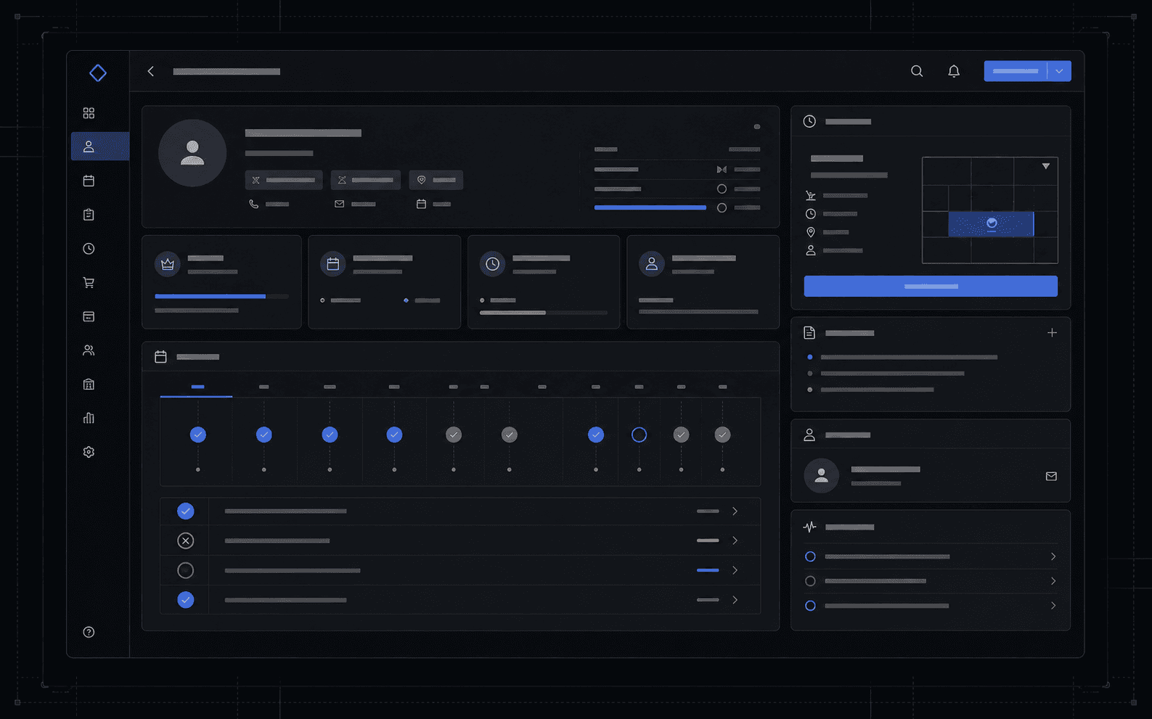The height and width of the screenshot is (719, 1152).
Task: Go back using the header left chevron
Action: click(x=151, y=71)
